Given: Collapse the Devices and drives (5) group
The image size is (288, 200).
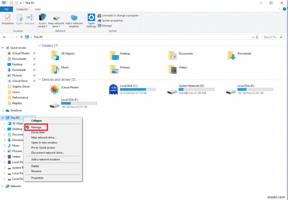Looking at the screenshot, I should tap(40, 79).
